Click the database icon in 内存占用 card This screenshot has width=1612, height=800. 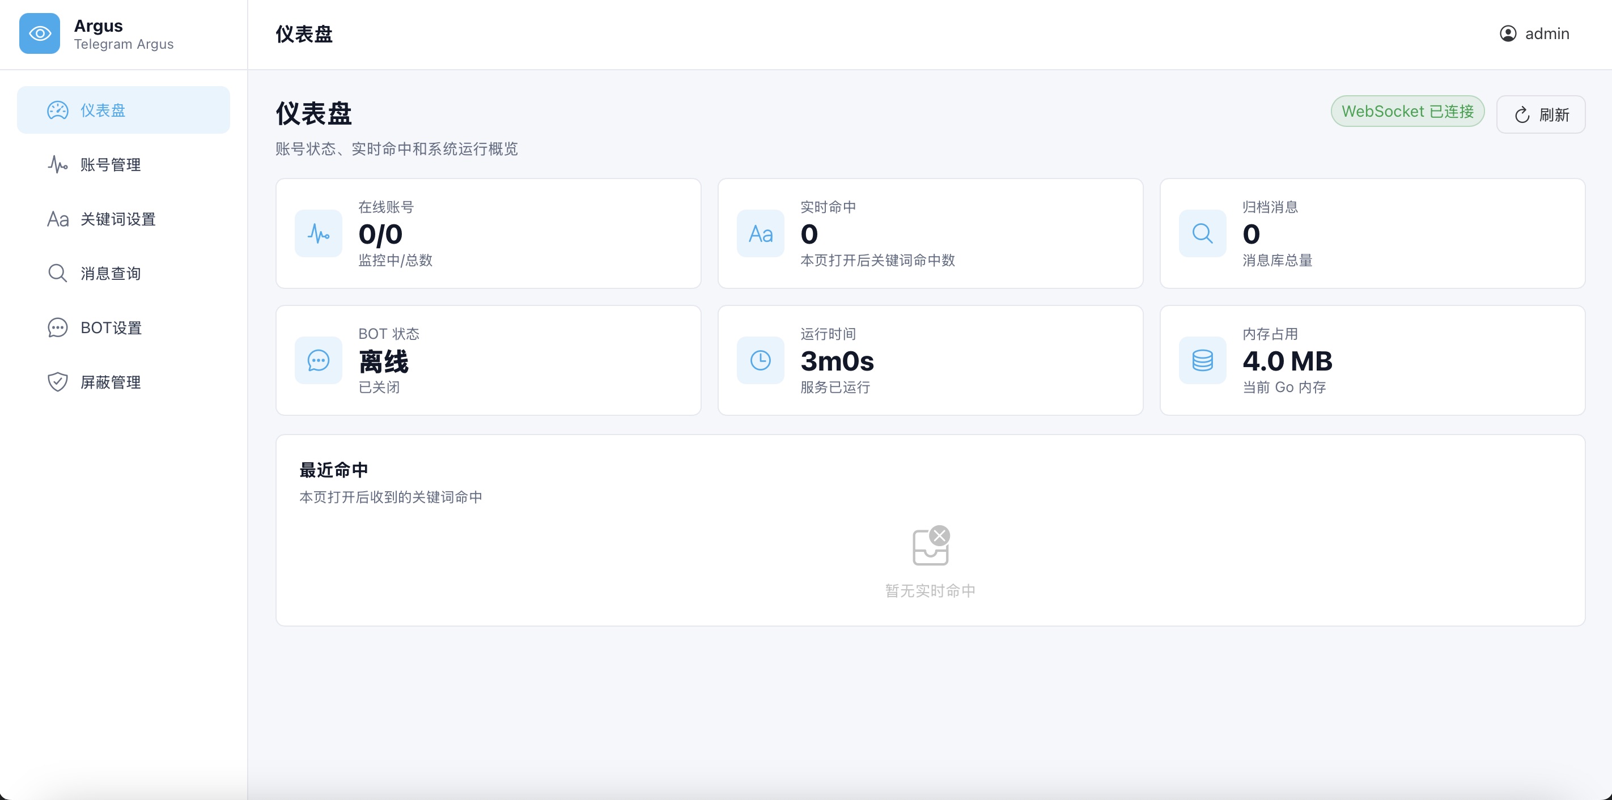(x=1202, y=360)
